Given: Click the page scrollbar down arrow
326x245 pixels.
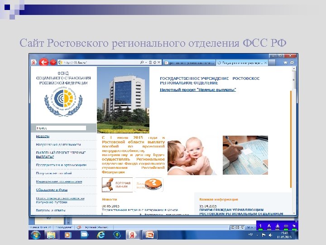Looking at the screenshot, I should click(x=294, y=213).
